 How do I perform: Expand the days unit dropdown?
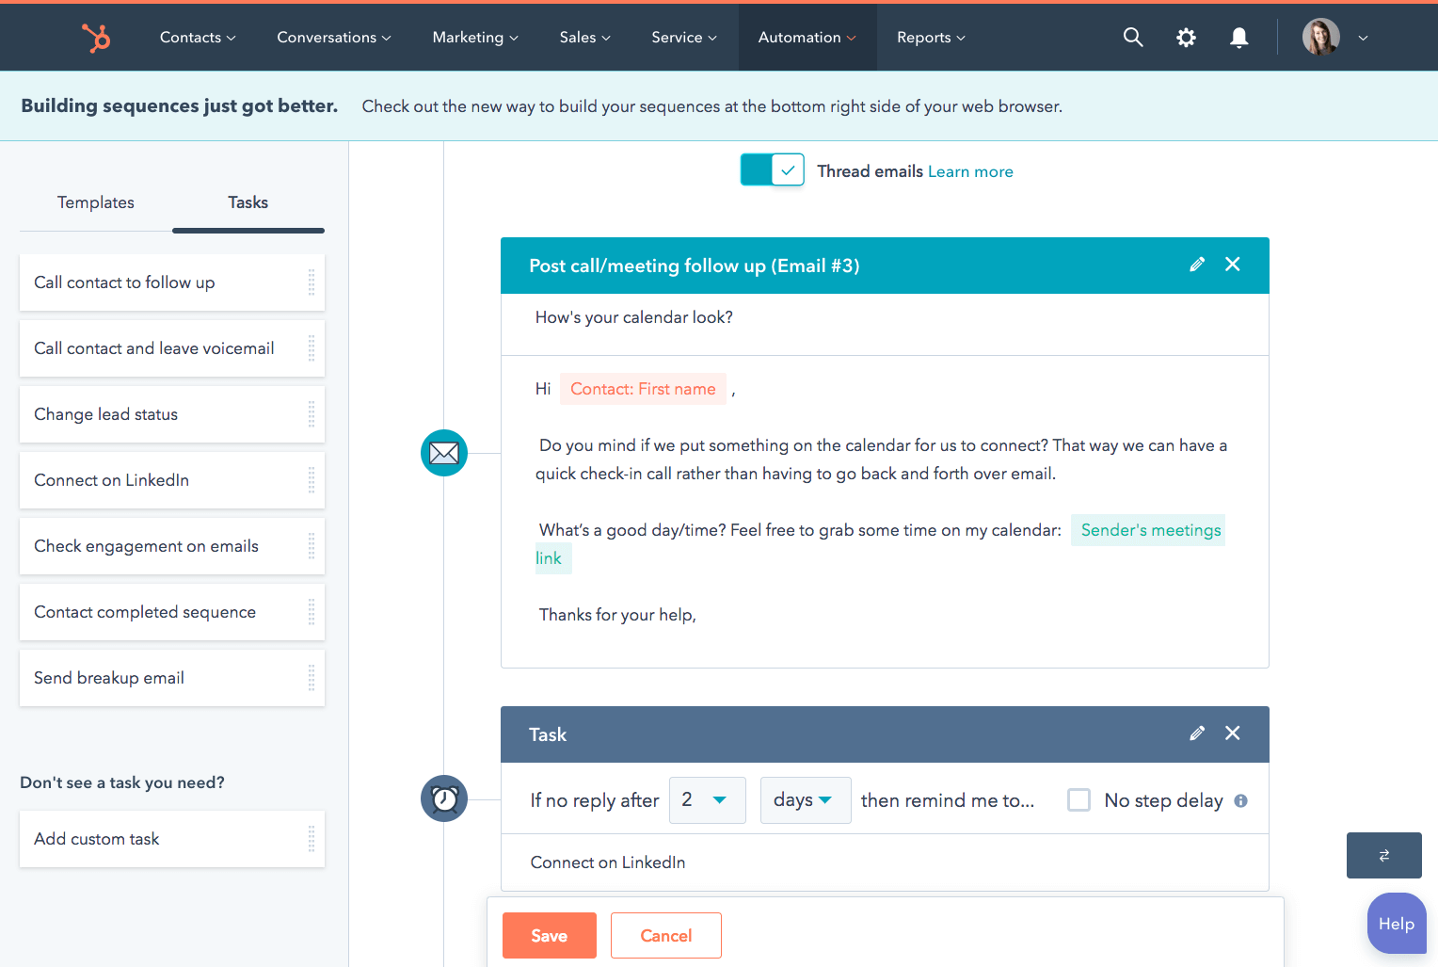(805, 800)
